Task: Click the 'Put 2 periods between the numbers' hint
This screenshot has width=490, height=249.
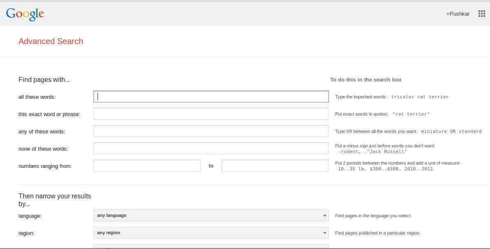Action: pyautogui.click(x=397, y=163)
